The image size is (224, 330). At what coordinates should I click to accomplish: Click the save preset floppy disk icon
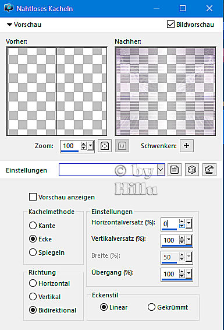click(x=175, y=170)
